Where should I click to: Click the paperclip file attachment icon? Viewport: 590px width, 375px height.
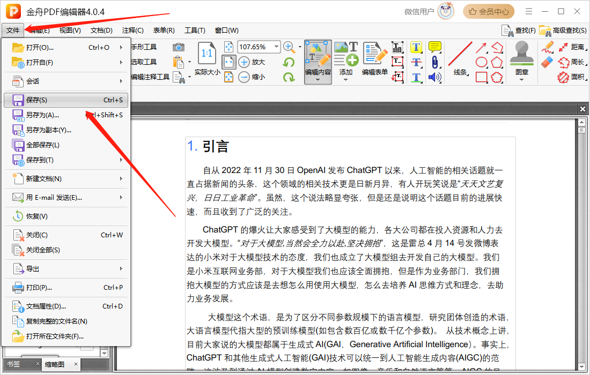pos(435,62)
